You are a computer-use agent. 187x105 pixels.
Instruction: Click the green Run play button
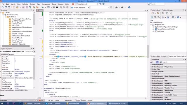click(x=43, y=7)
